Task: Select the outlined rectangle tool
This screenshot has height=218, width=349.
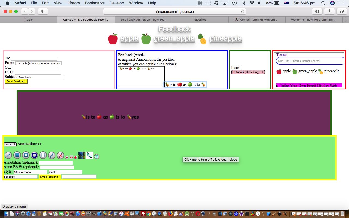Action: coord(26,155)
